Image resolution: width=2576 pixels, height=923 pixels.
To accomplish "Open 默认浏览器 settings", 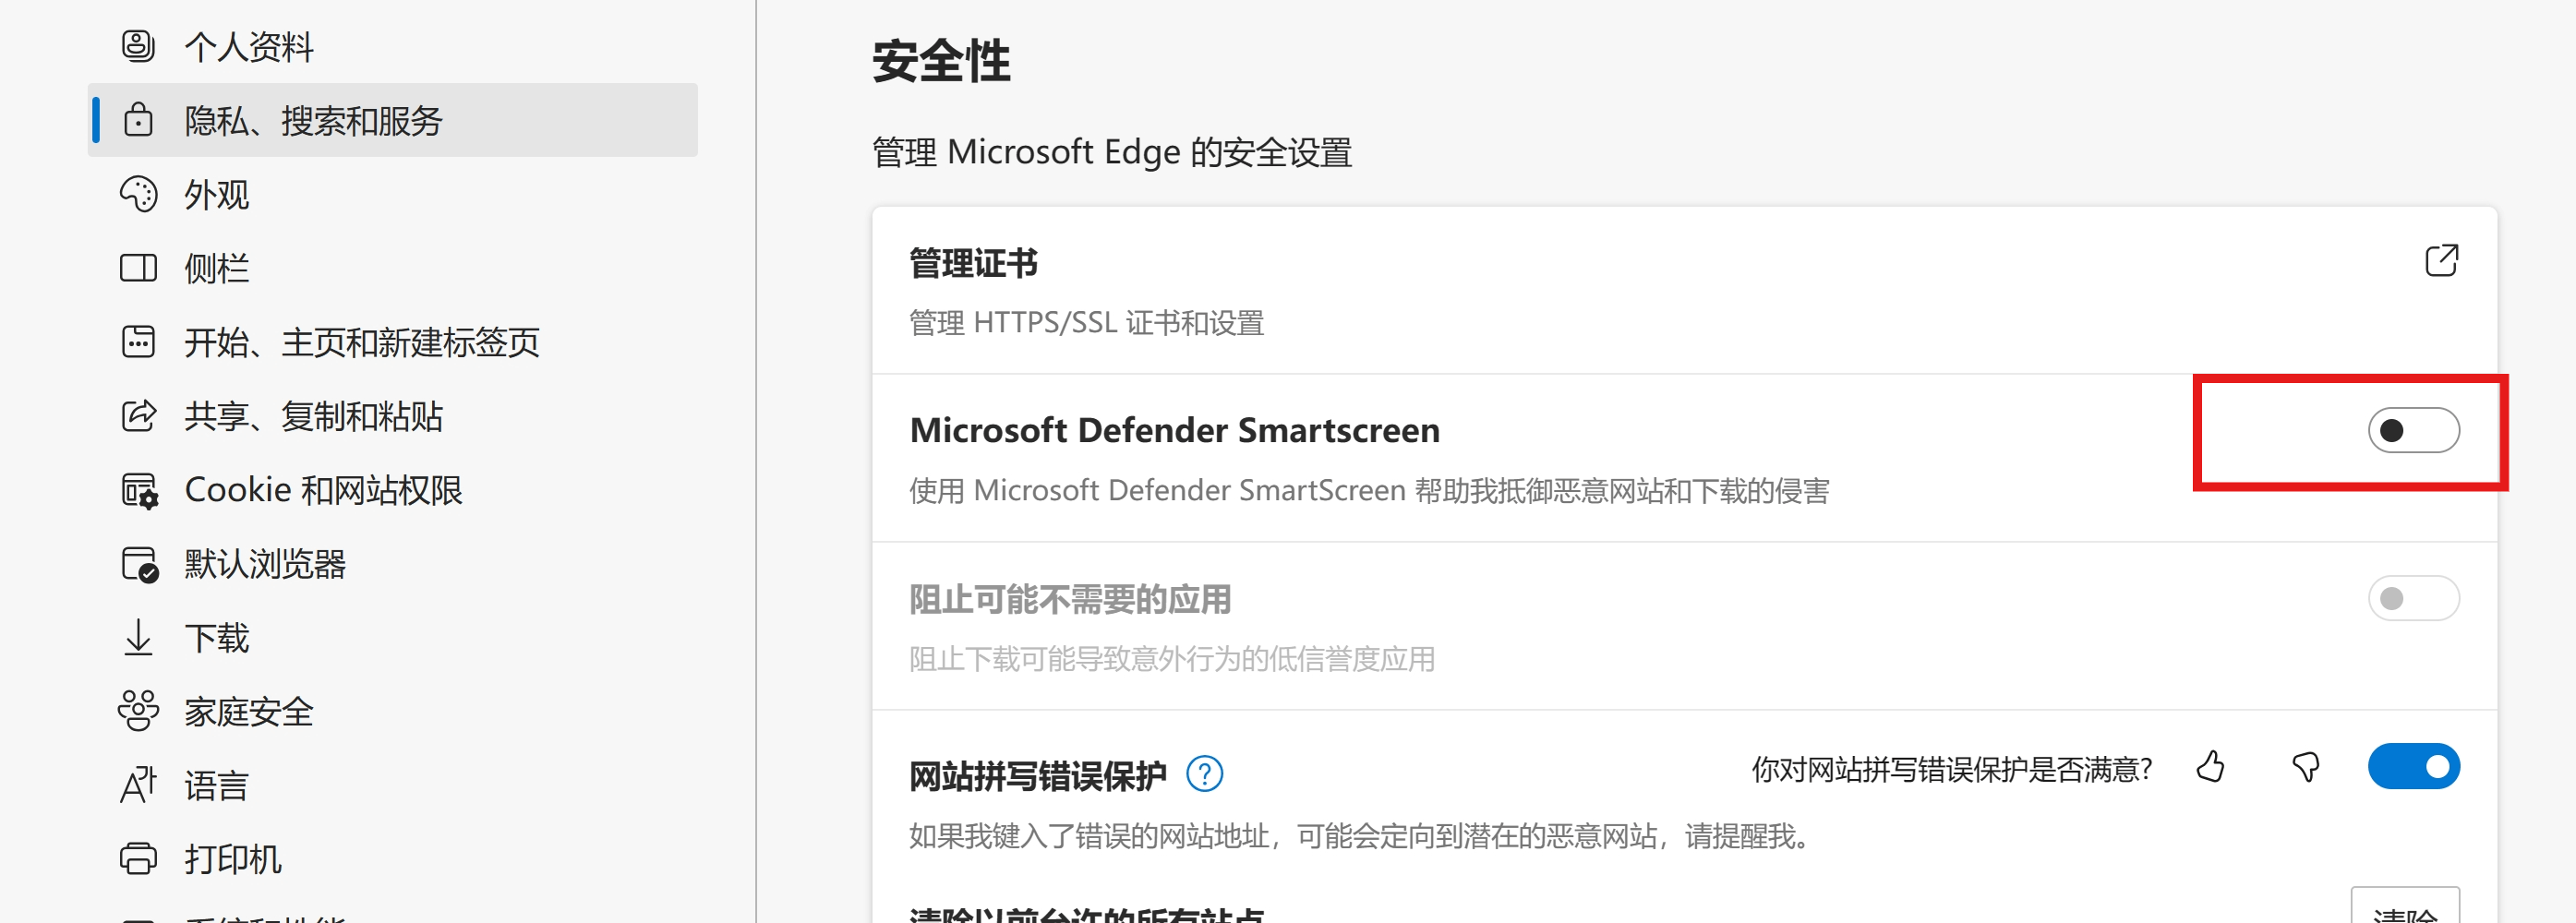I will coord(393,564).
